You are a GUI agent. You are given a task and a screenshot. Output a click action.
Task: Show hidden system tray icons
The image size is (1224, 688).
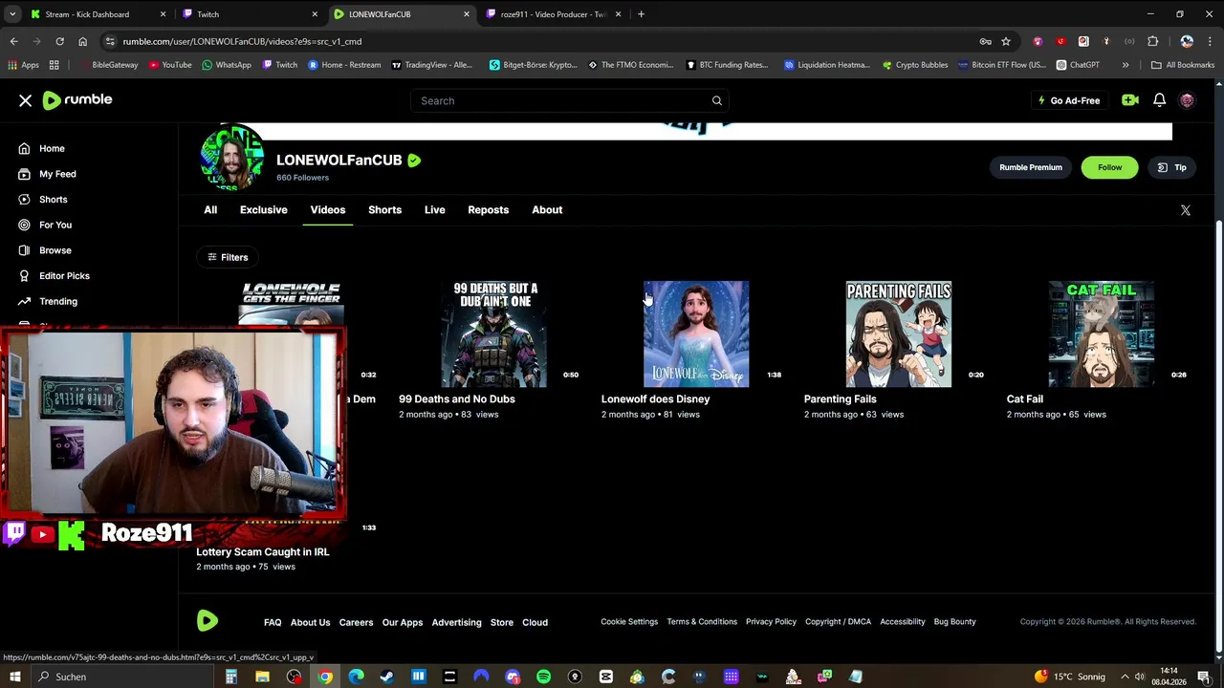click(1125, 677)
